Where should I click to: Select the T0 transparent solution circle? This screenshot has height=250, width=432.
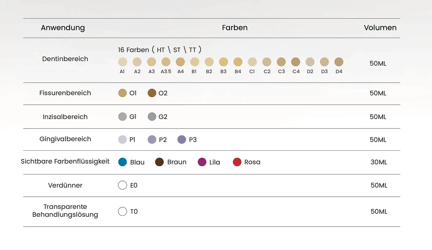[122, 212]
